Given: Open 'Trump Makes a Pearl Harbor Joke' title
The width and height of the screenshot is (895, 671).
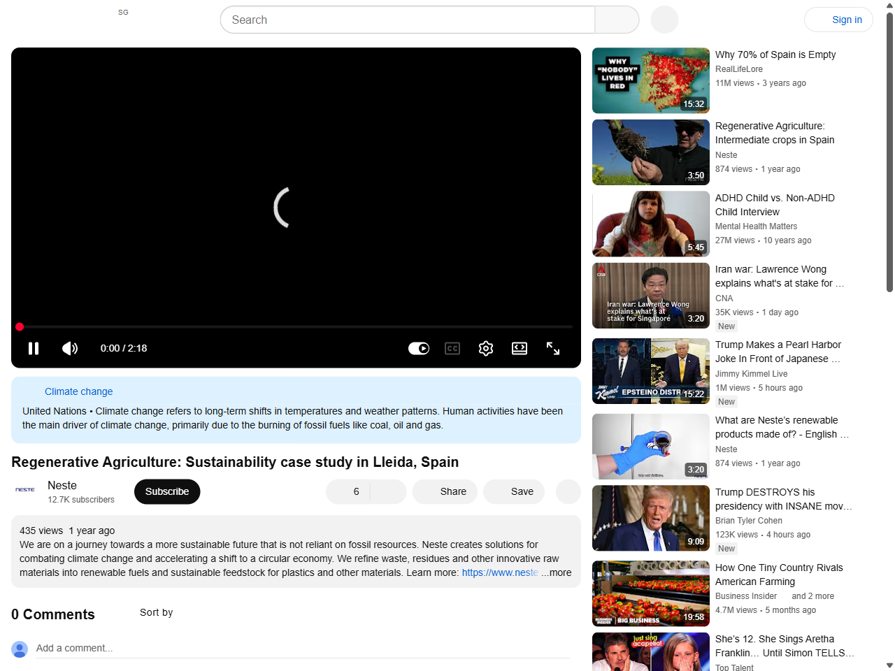Looking at the screenshot, I should tap(778, 352).
